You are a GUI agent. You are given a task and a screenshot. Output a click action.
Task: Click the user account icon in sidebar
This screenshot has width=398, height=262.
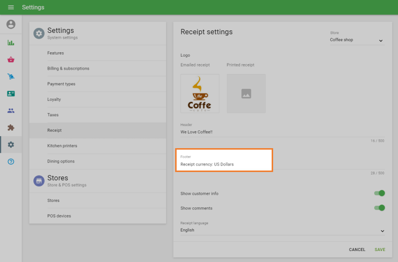[x=11, y=24]
